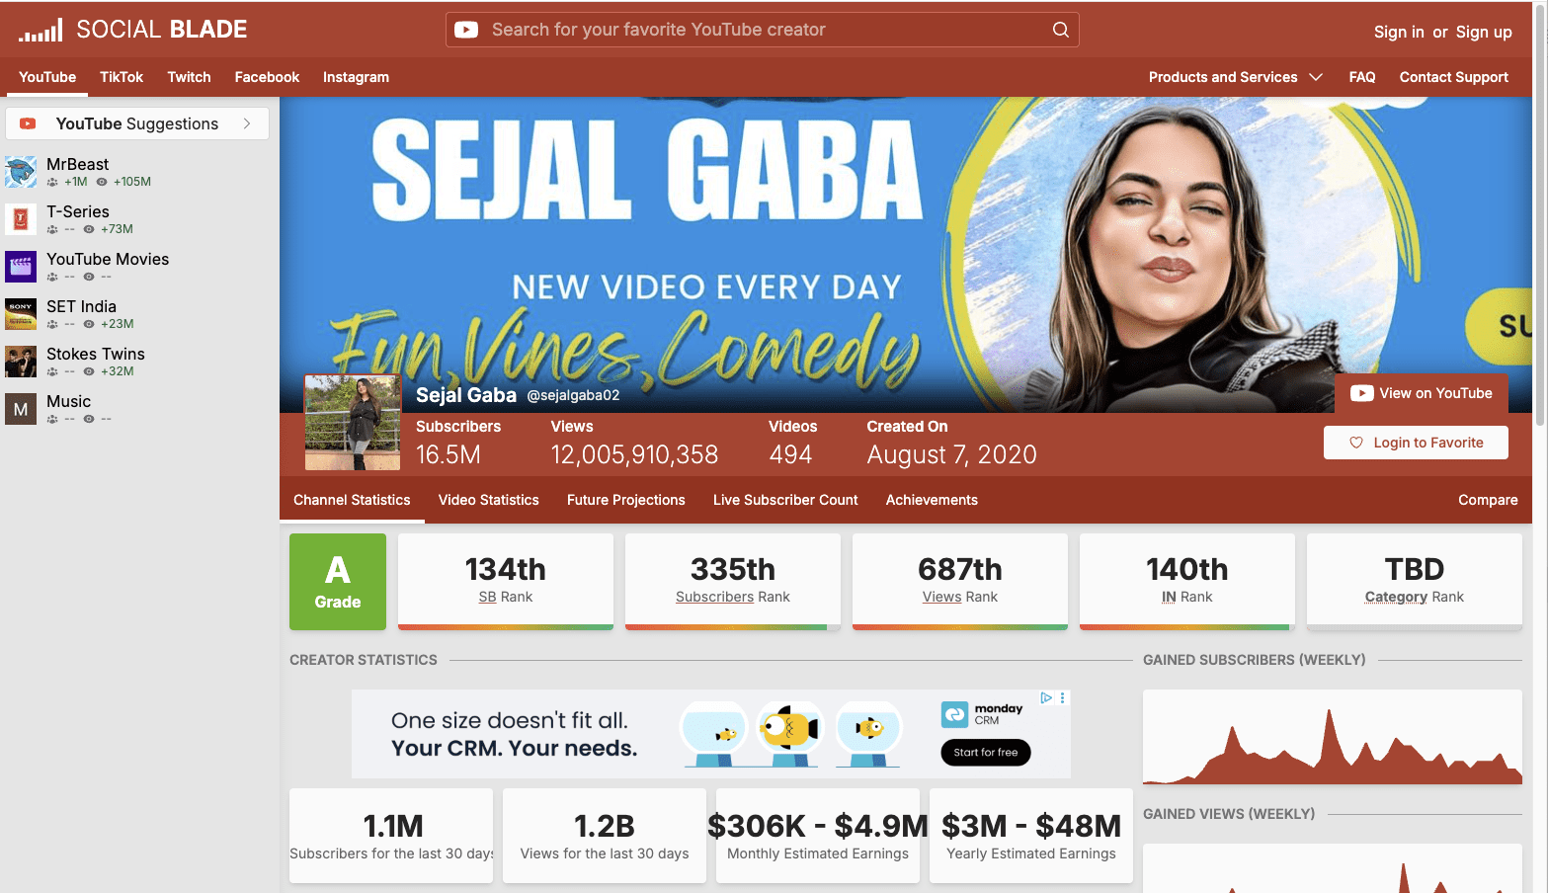Open MrBeast channel avatar
The height and width of the screenshot is (893, 1548).
point(21,172)
